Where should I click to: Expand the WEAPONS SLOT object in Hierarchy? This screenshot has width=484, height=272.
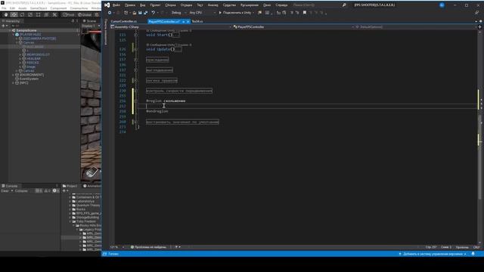[x=20, y=54]
